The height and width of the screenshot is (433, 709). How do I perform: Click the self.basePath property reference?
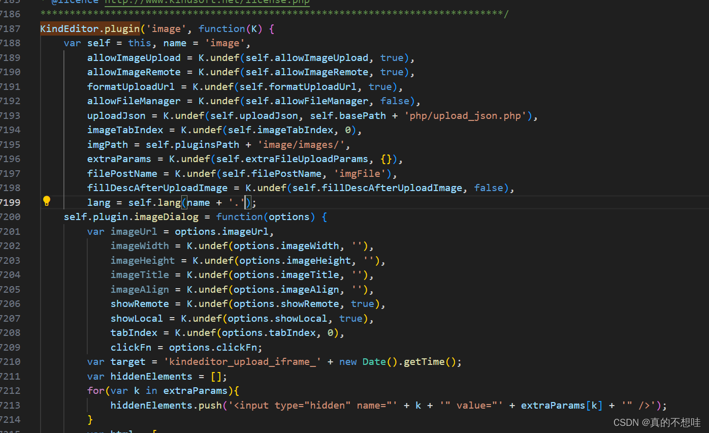348,115
